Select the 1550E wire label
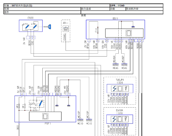This screenshot has width=172, height=136. pyautogui.click(x=114, y=130)
